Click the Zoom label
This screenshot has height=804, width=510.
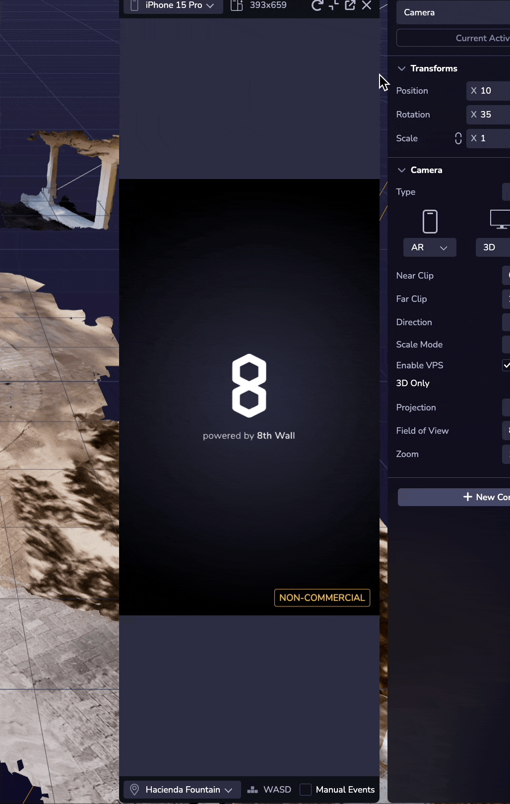click(407, 454)
